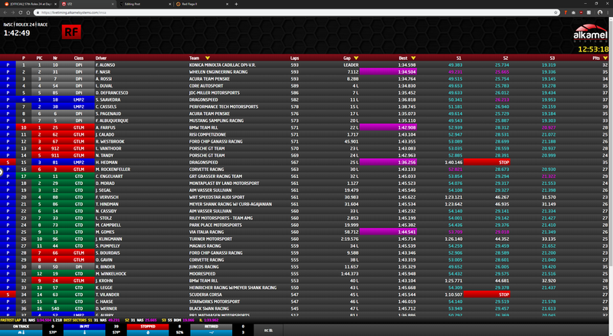Open the Chrome three-dot menu
The height and width of the screenshot is (336, 613).
[608, 12]
